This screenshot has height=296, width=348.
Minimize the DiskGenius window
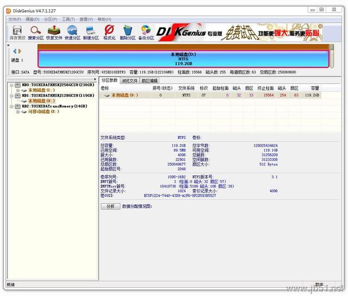coord(313,10)
